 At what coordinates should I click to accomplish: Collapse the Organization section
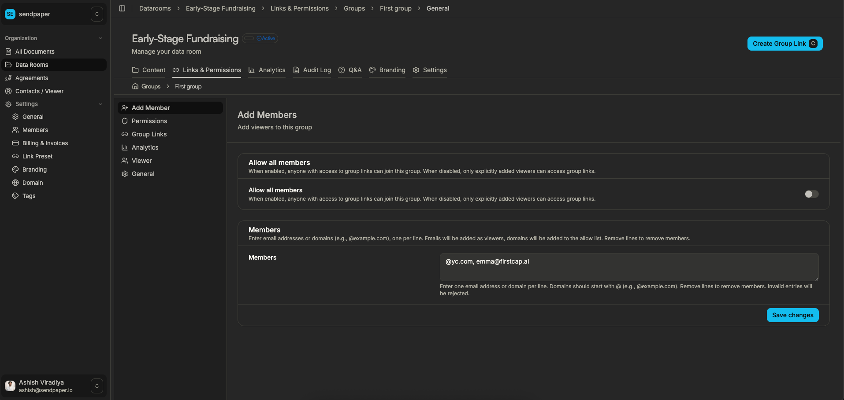100,38
